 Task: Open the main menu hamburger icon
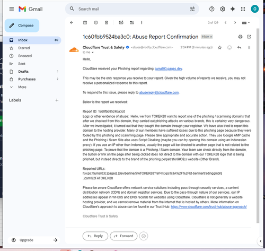(x=12, y=9)
